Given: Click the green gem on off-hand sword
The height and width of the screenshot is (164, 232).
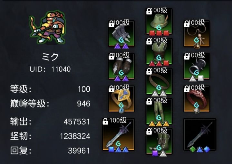Looking at the screenshot, I should [192, 149].
